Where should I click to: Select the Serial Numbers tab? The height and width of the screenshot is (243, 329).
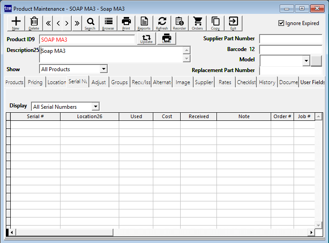tap(78, 81)
